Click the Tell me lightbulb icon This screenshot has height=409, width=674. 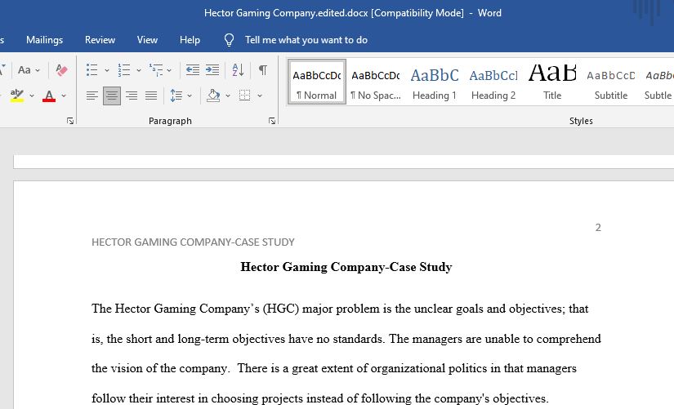click(229, 40)
